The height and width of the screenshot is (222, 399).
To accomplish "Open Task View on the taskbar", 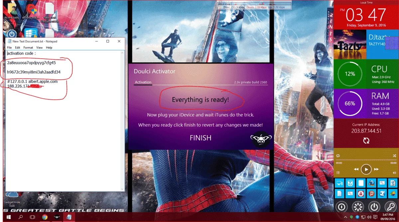I will pyautogui.click(x=32, y=217).
